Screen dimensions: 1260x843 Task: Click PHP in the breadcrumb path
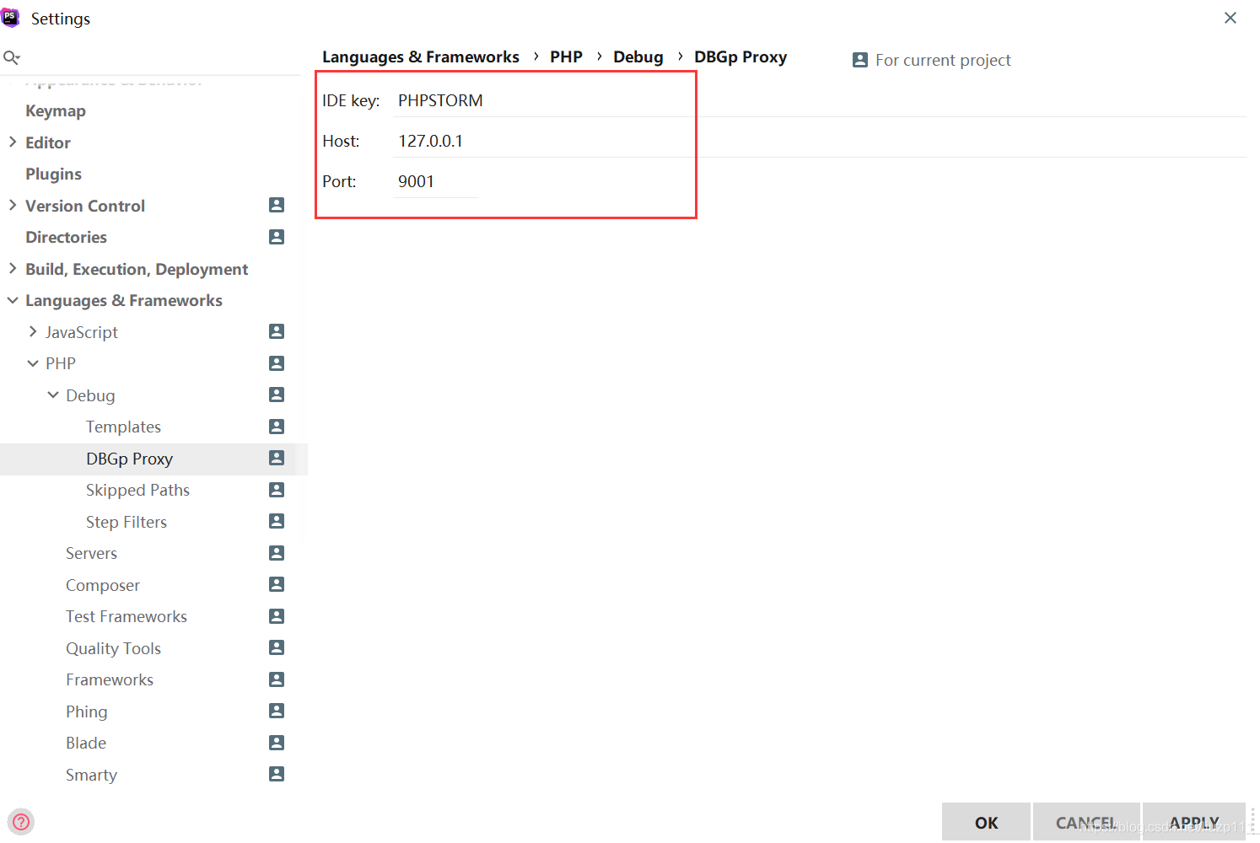(566, 56)
